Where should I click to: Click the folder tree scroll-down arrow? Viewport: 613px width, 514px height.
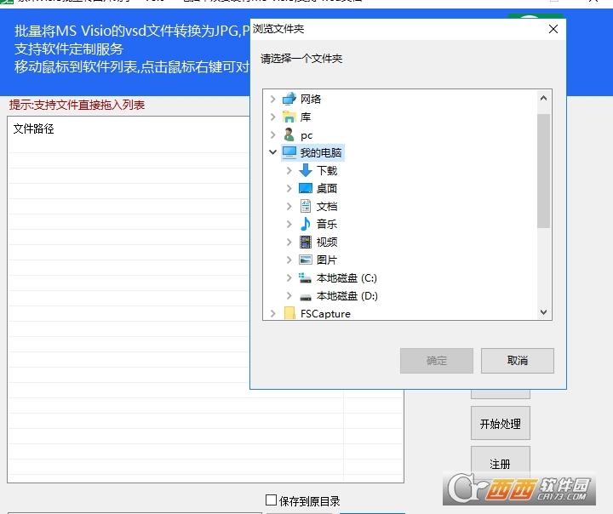543,312
